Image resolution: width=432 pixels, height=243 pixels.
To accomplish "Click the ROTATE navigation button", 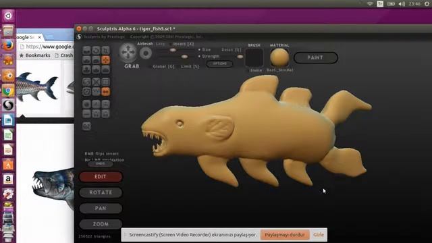I will tap(101, 192).
